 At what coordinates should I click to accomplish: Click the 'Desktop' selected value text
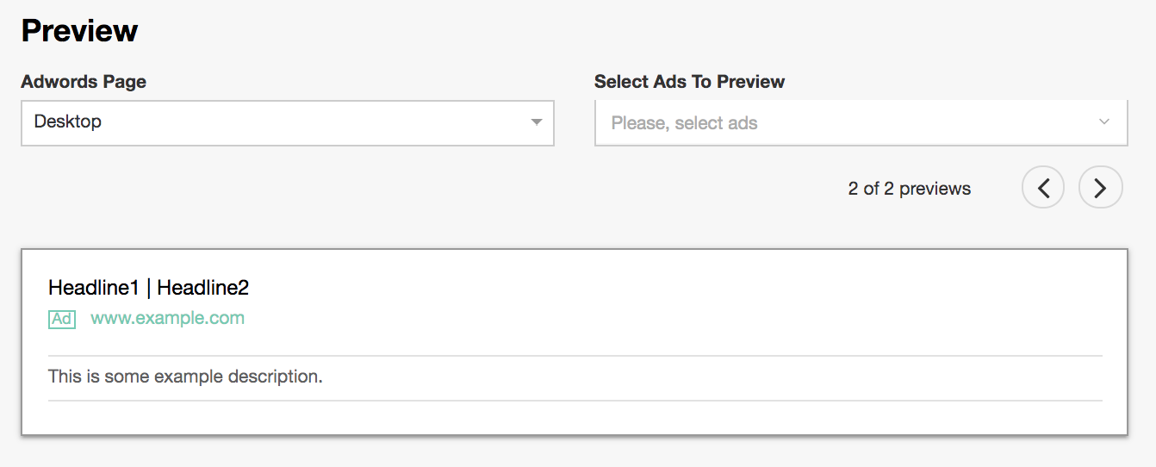(68, 121)
